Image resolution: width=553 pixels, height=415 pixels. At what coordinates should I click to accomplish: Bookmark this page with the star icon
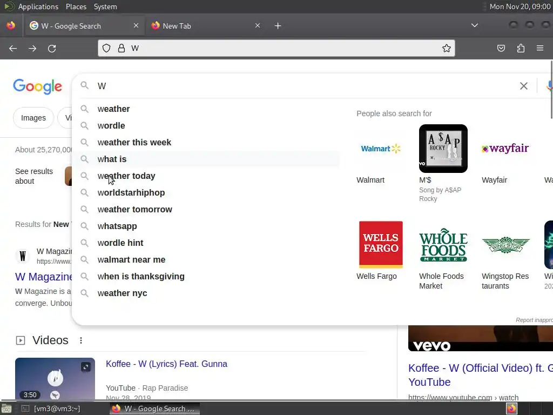click(447, 48)
